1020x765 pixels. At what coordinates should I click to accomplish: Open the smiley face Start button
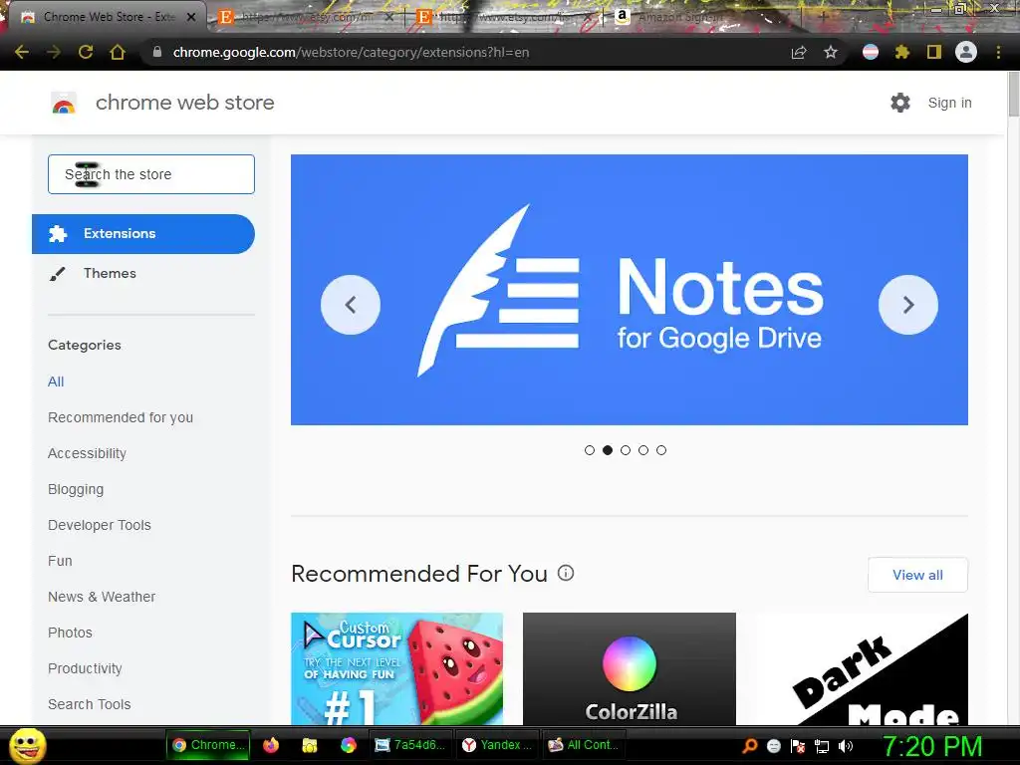click(27, 745)
